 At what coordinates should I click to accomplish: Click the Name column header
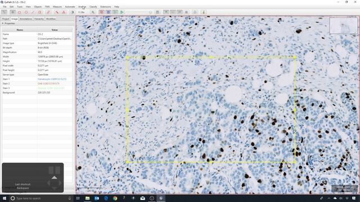[x=20, y=30]
